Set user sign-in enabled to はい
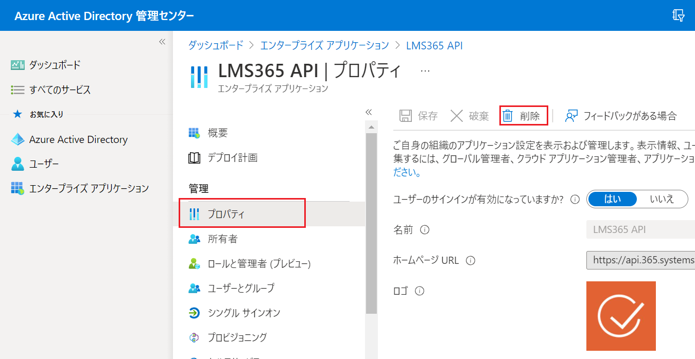695x359 pixels. point(612,199)
